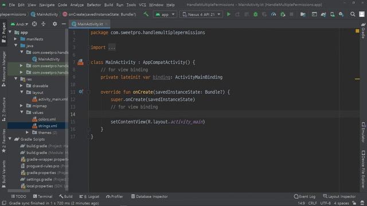Open Project panel settings gear
The height and width of the screenshot is (206, 367).
pos(55,24)
